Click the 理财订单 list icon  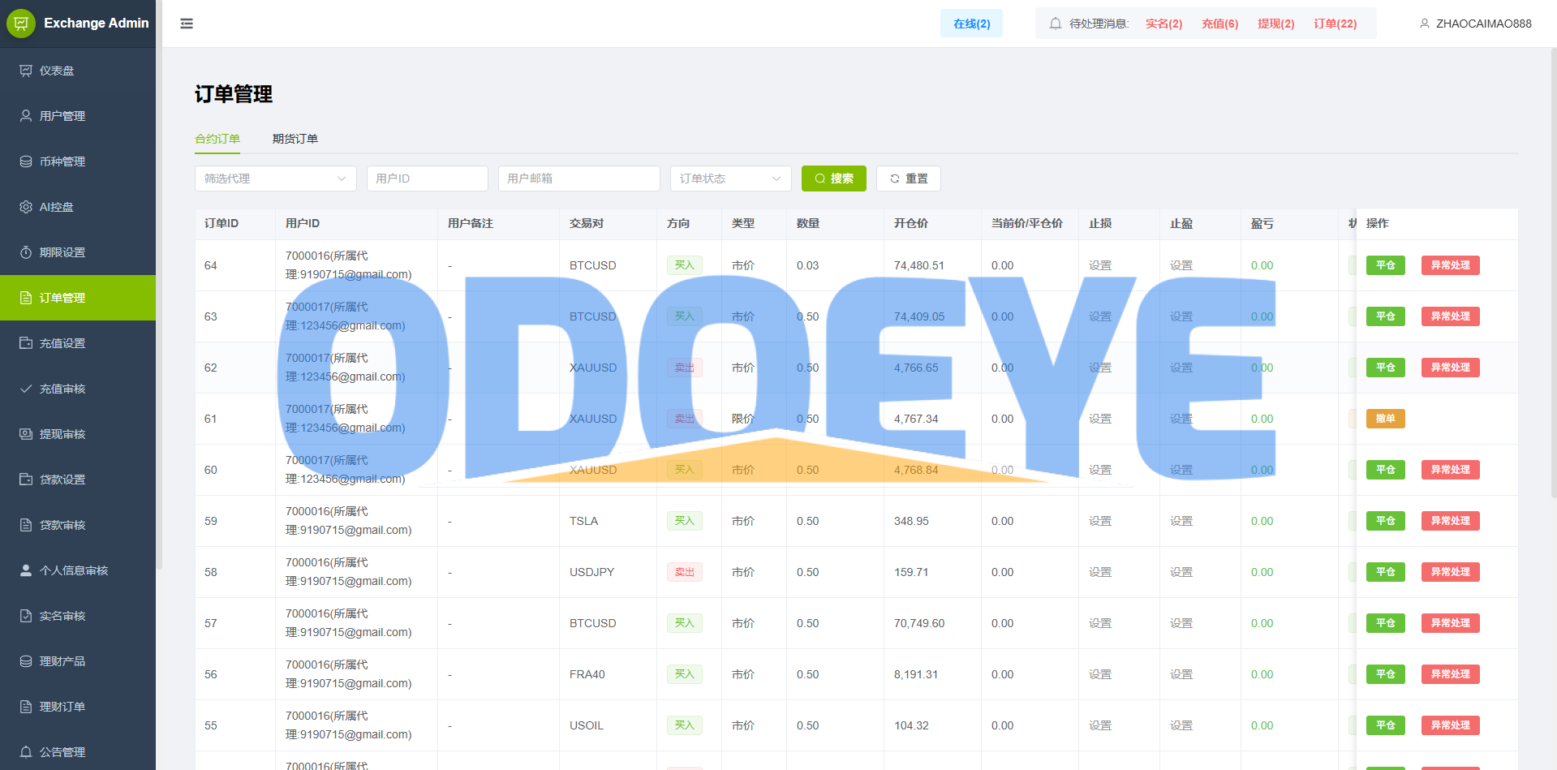pyautogui.click(x=26, y=707)
